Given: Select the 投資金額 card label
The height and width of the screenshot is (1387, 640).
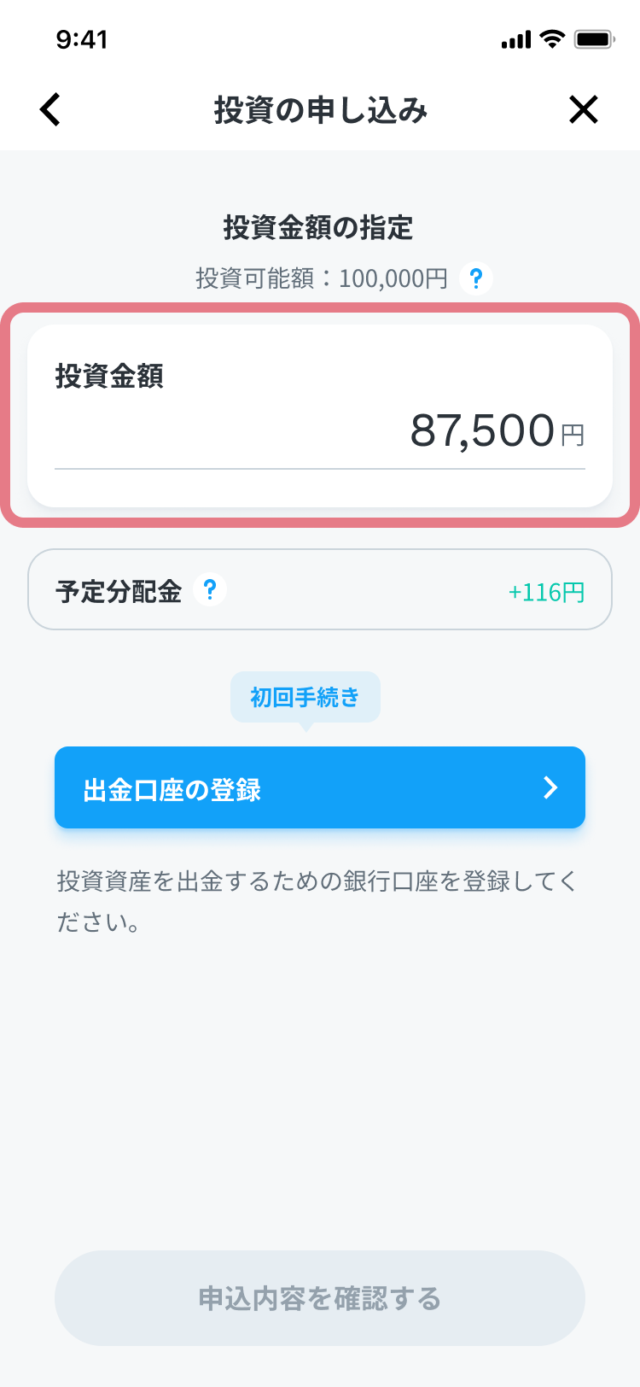Looking at the screenshot, I should tap(109, 376).
